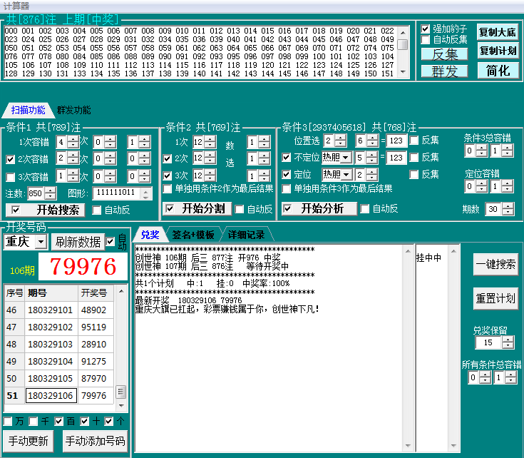Open the 群发功能 tab
This screenshot has width=524, height=458.
pos(73,110)
